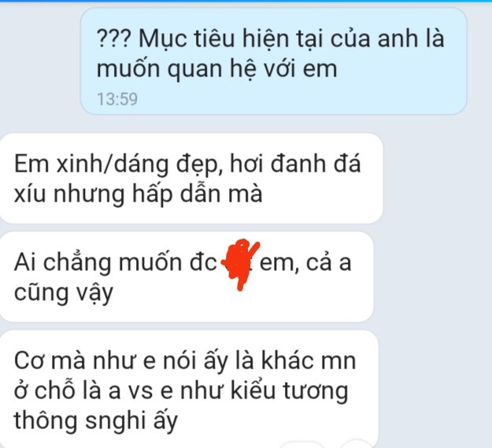
Task: Tap the blue bar along the top edge
Action: click(246, 1)
